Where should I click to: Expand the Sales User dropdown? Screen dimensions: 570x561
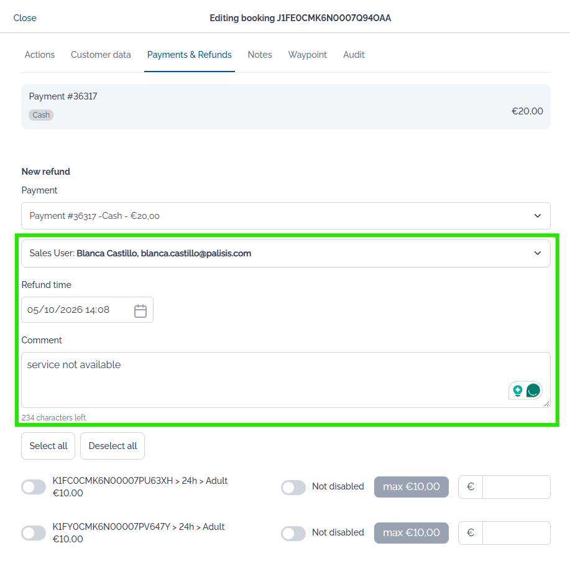(286, 253)
